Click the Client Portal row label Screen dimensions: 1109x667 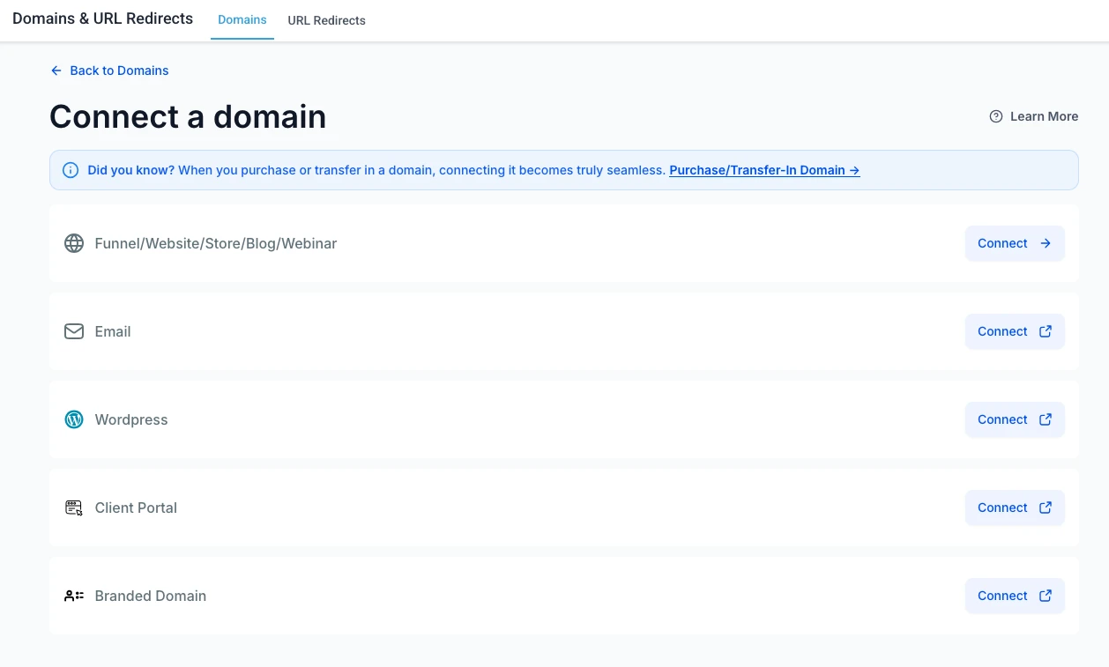click(x=136, y=508)
